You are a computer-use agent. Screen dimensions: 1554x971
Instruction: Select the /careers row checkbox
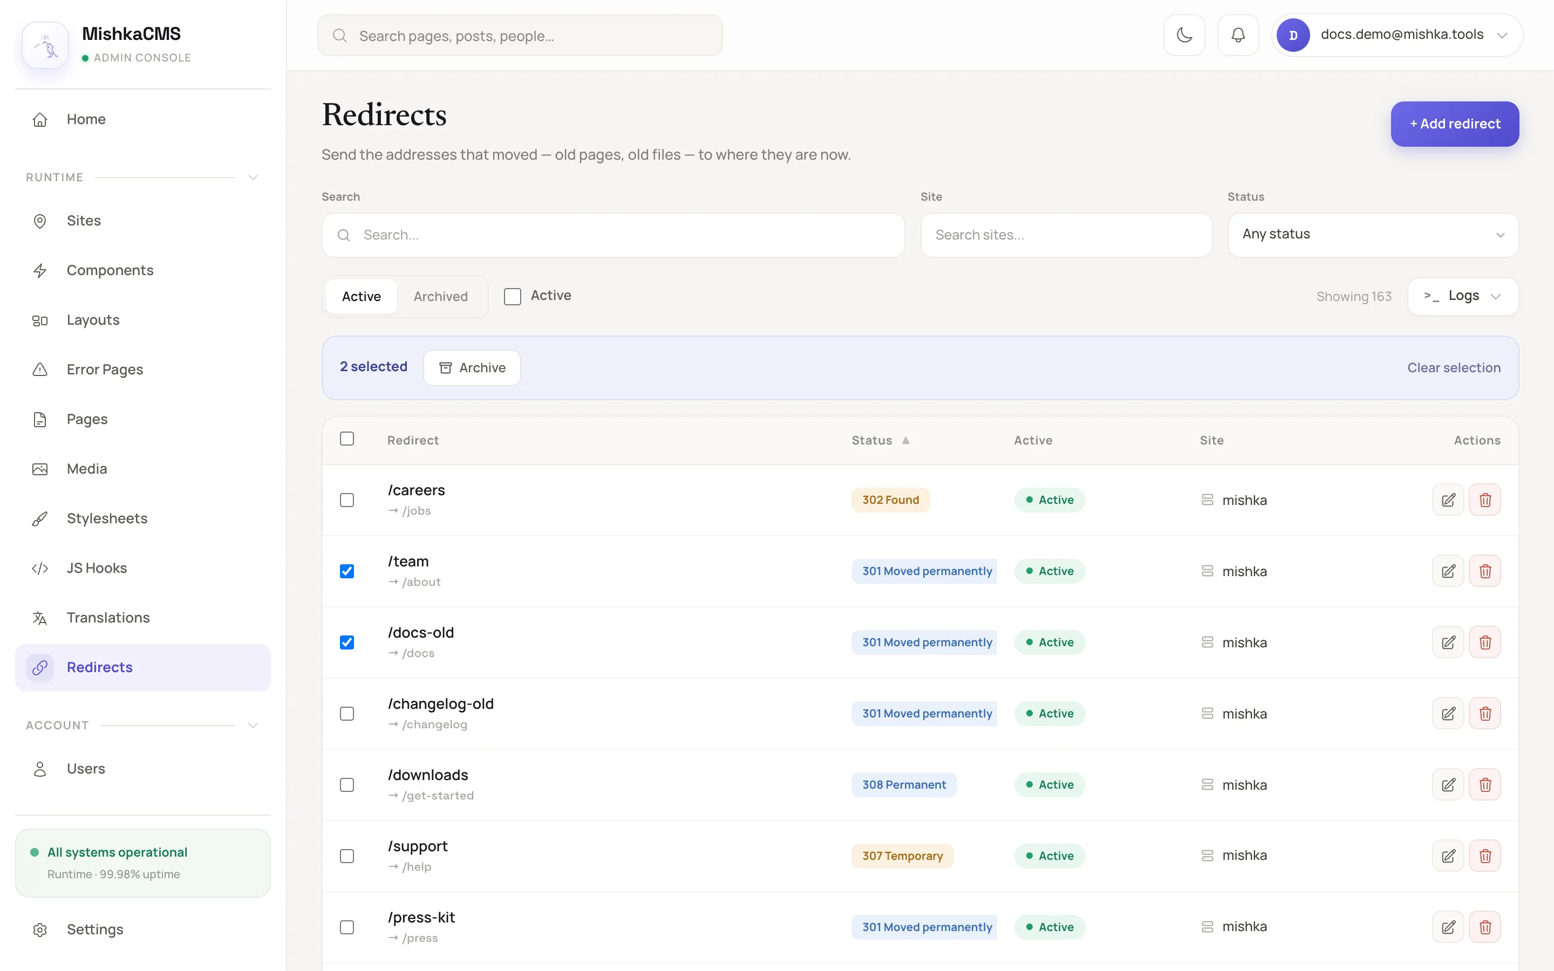pyautogui.click(x=347, y=500)
